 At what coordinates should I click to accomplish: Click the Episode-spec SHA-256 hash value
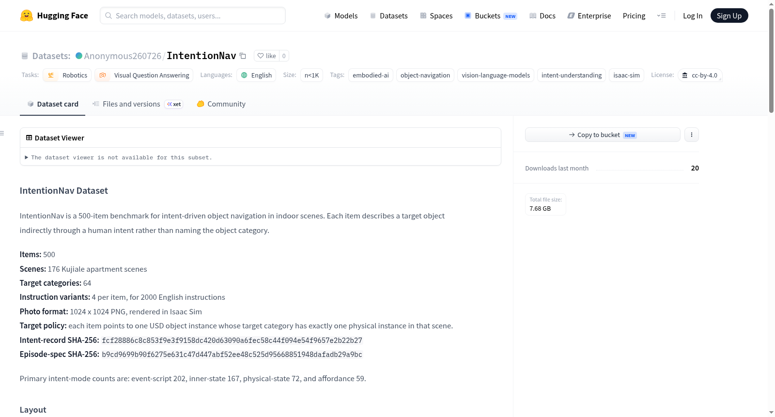point(232,355)
